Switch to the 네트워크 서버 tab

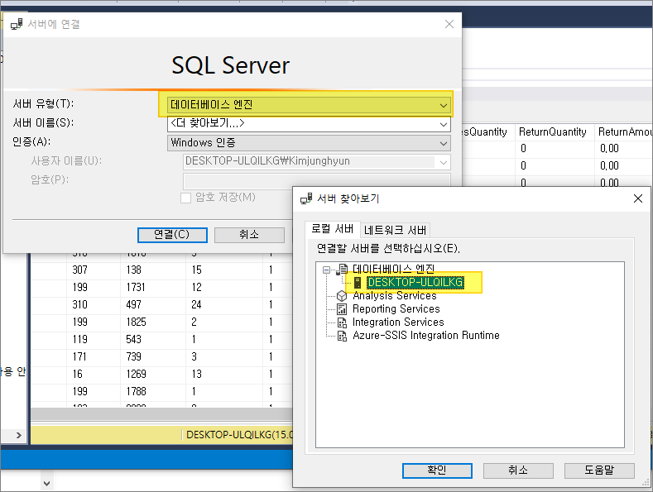point(395,230)
